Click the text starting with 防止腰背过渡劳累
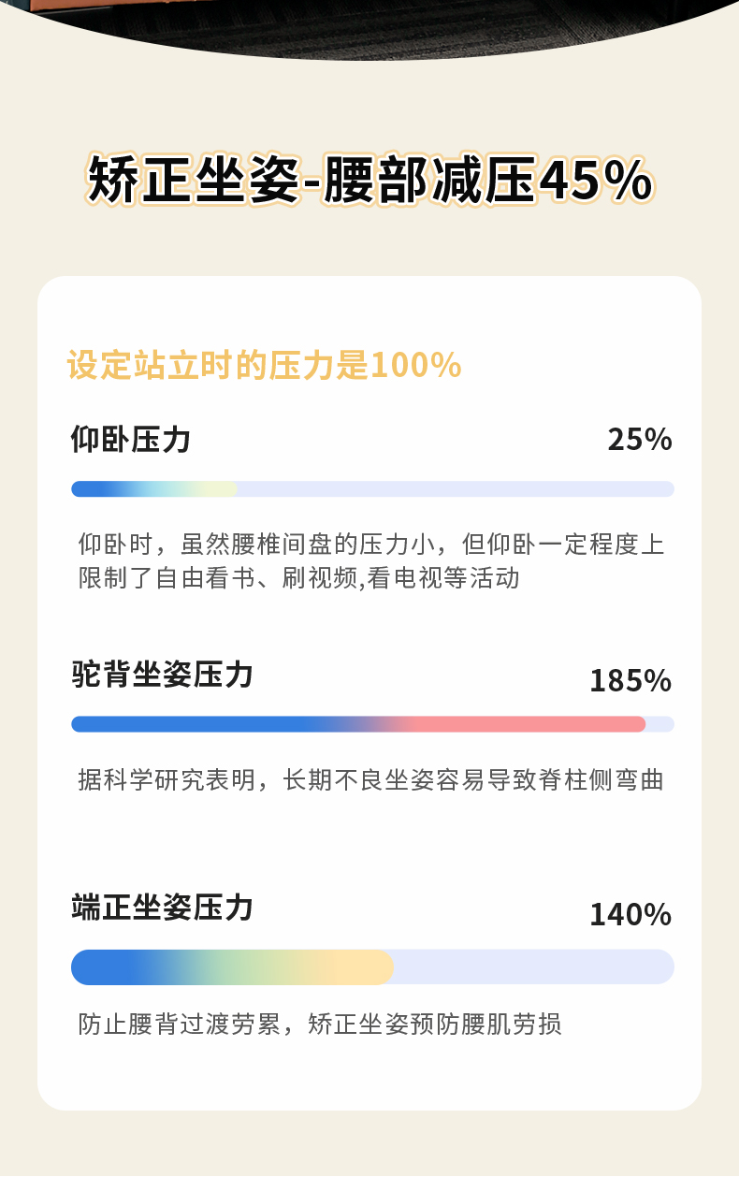The image size is (739, 1177). tap(319, 1024)
